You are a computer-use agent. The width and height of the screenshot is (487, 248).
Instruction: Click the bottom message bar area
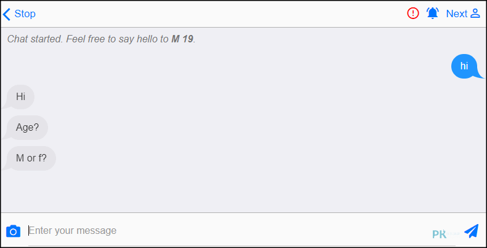pyautogui.click(x=244, y=230)
